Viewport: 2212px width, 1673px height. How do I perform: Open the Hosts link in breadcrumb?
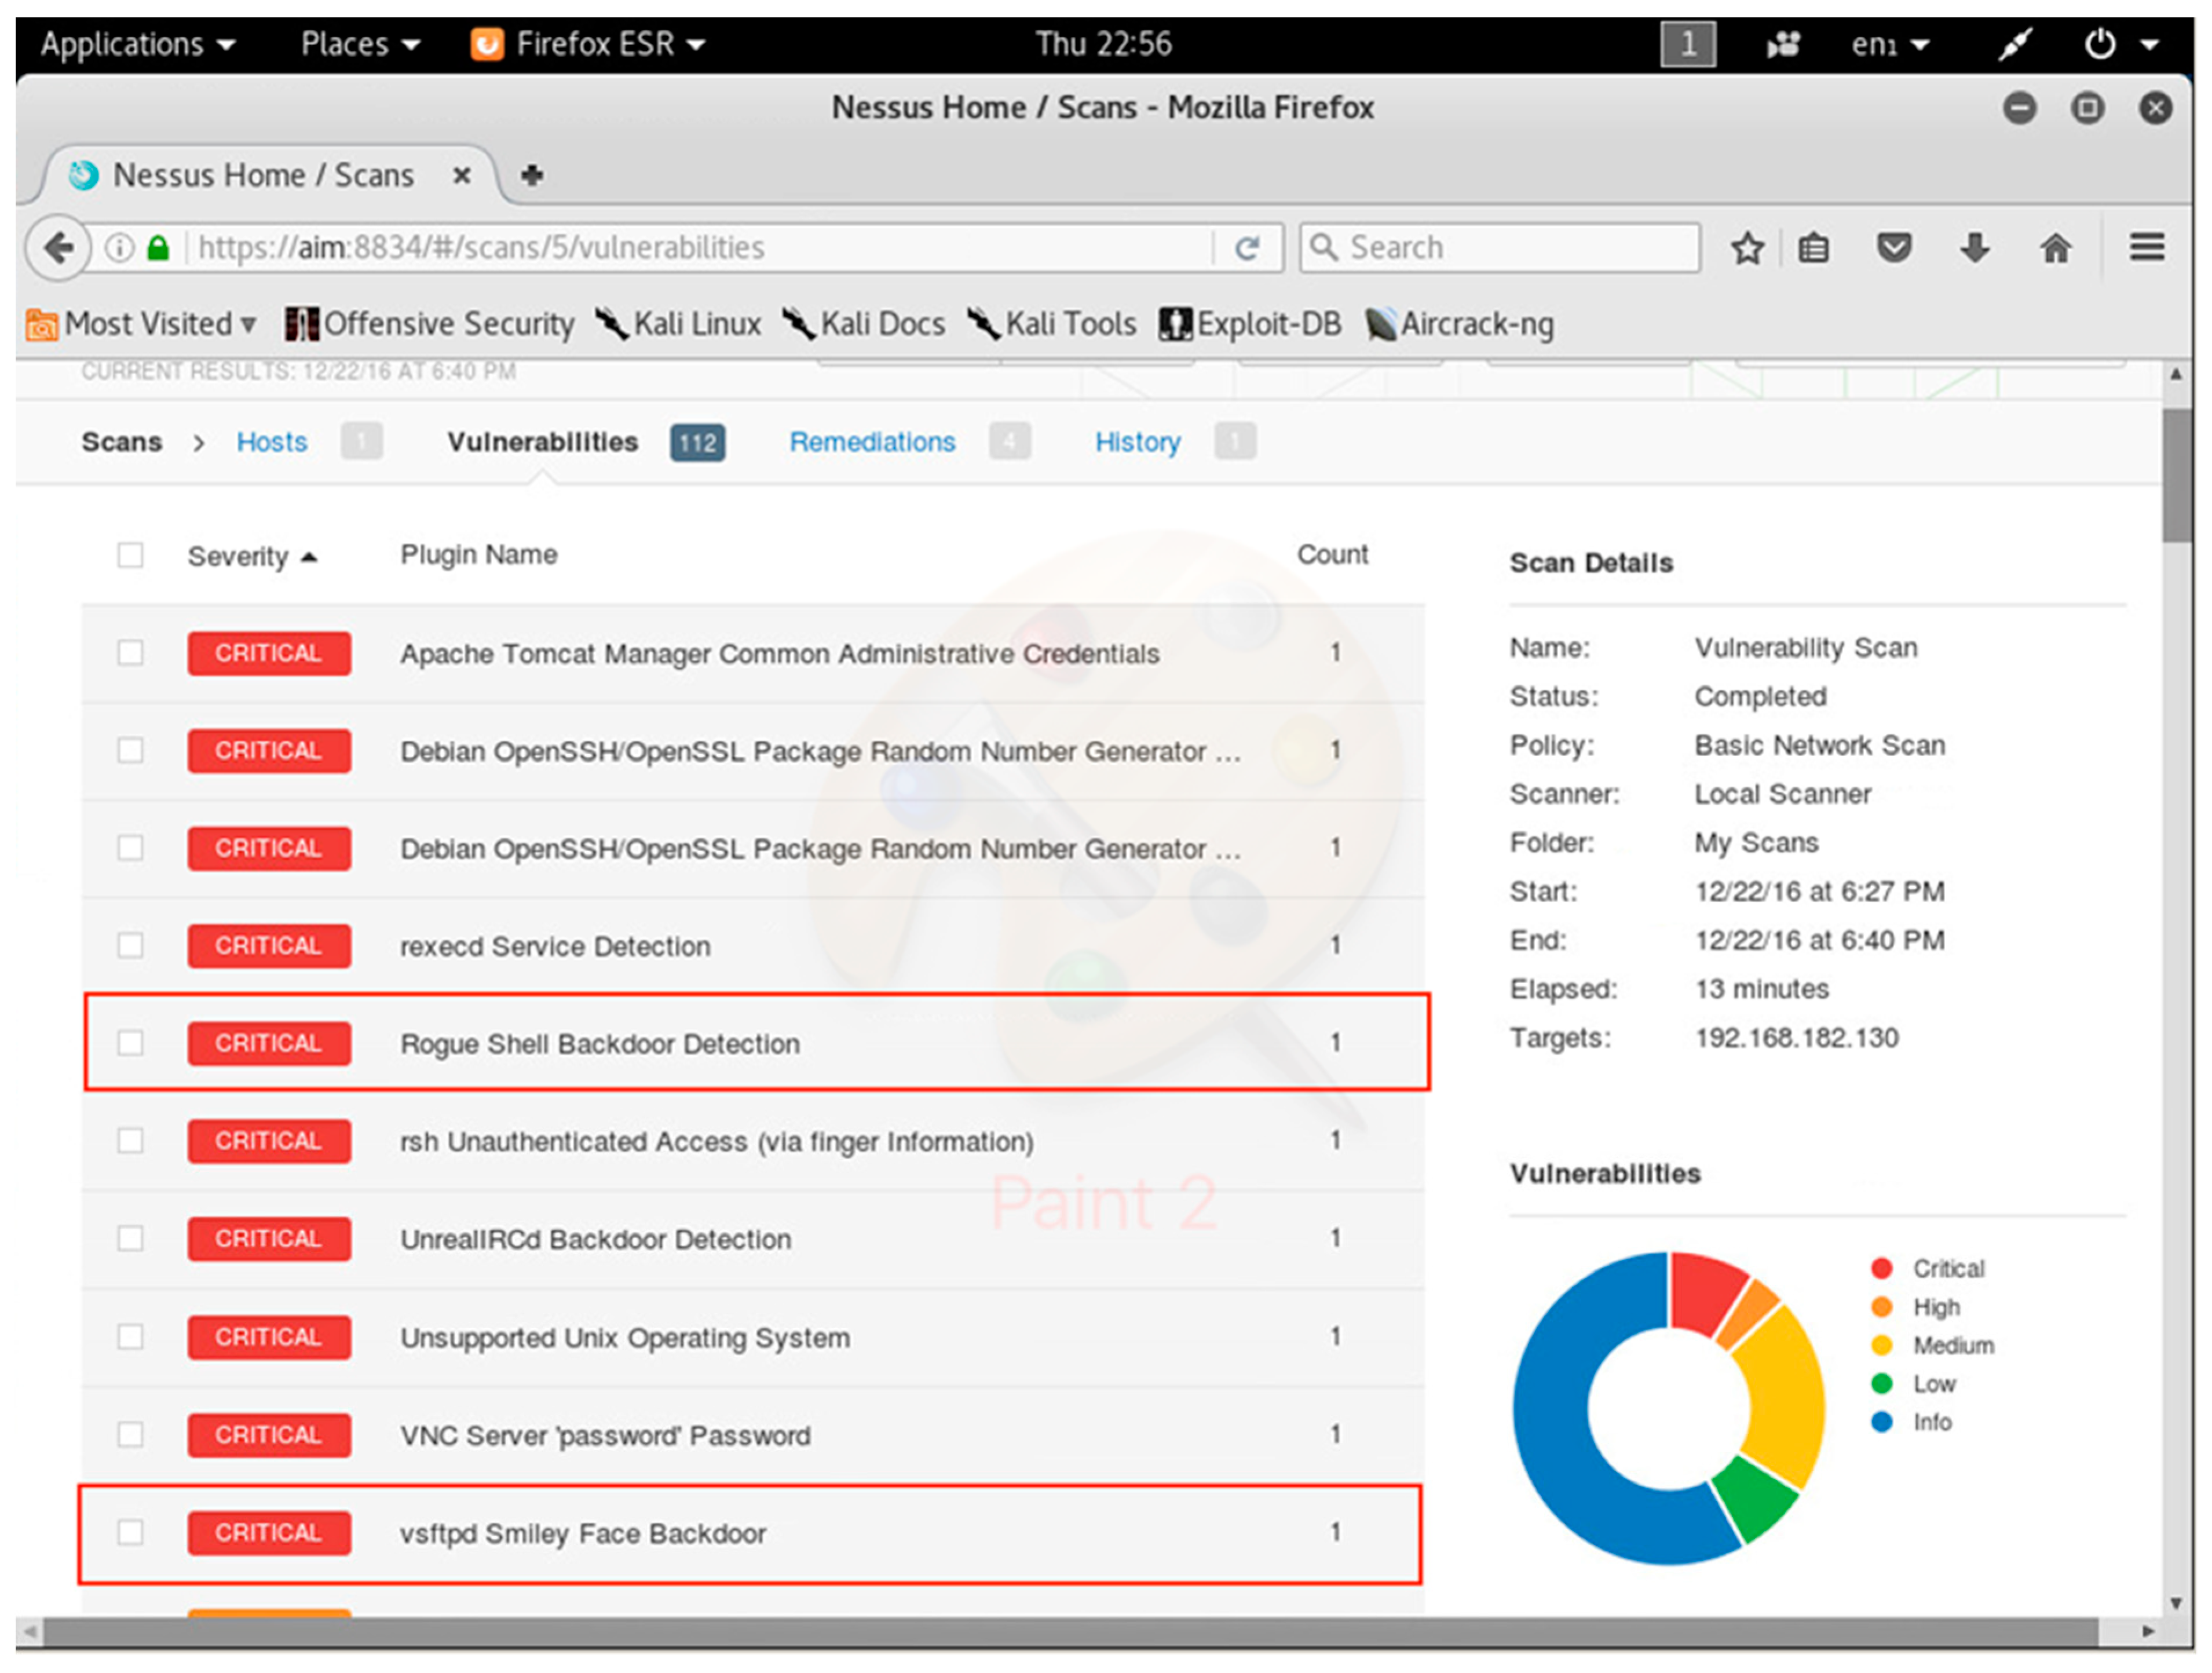pos(272,442)
